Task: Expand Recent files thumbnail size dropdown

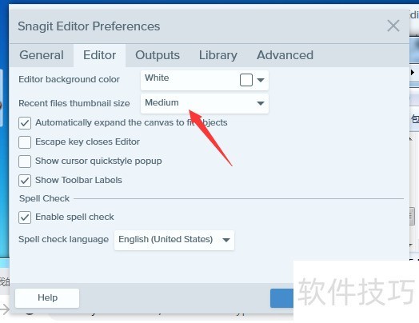Action: click(205, 103)
